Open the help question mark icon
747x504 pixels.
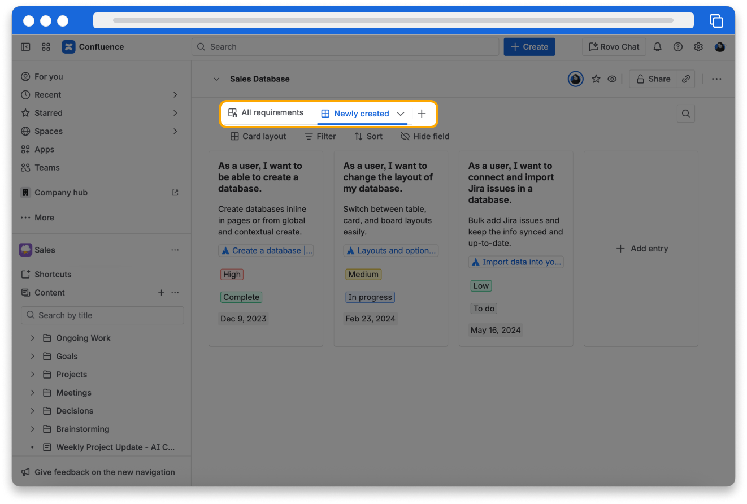click(x=678, y=47)
